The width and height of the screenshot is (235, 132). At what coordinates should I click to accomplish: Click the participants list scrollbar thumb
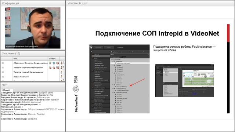(64, 67)
